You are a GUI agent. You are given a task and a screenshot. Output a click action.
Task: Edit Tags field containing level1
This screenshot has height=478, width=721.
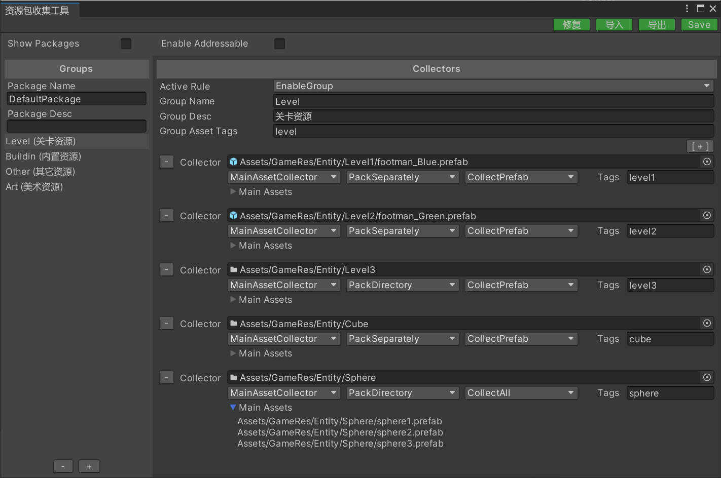[670, 177]
